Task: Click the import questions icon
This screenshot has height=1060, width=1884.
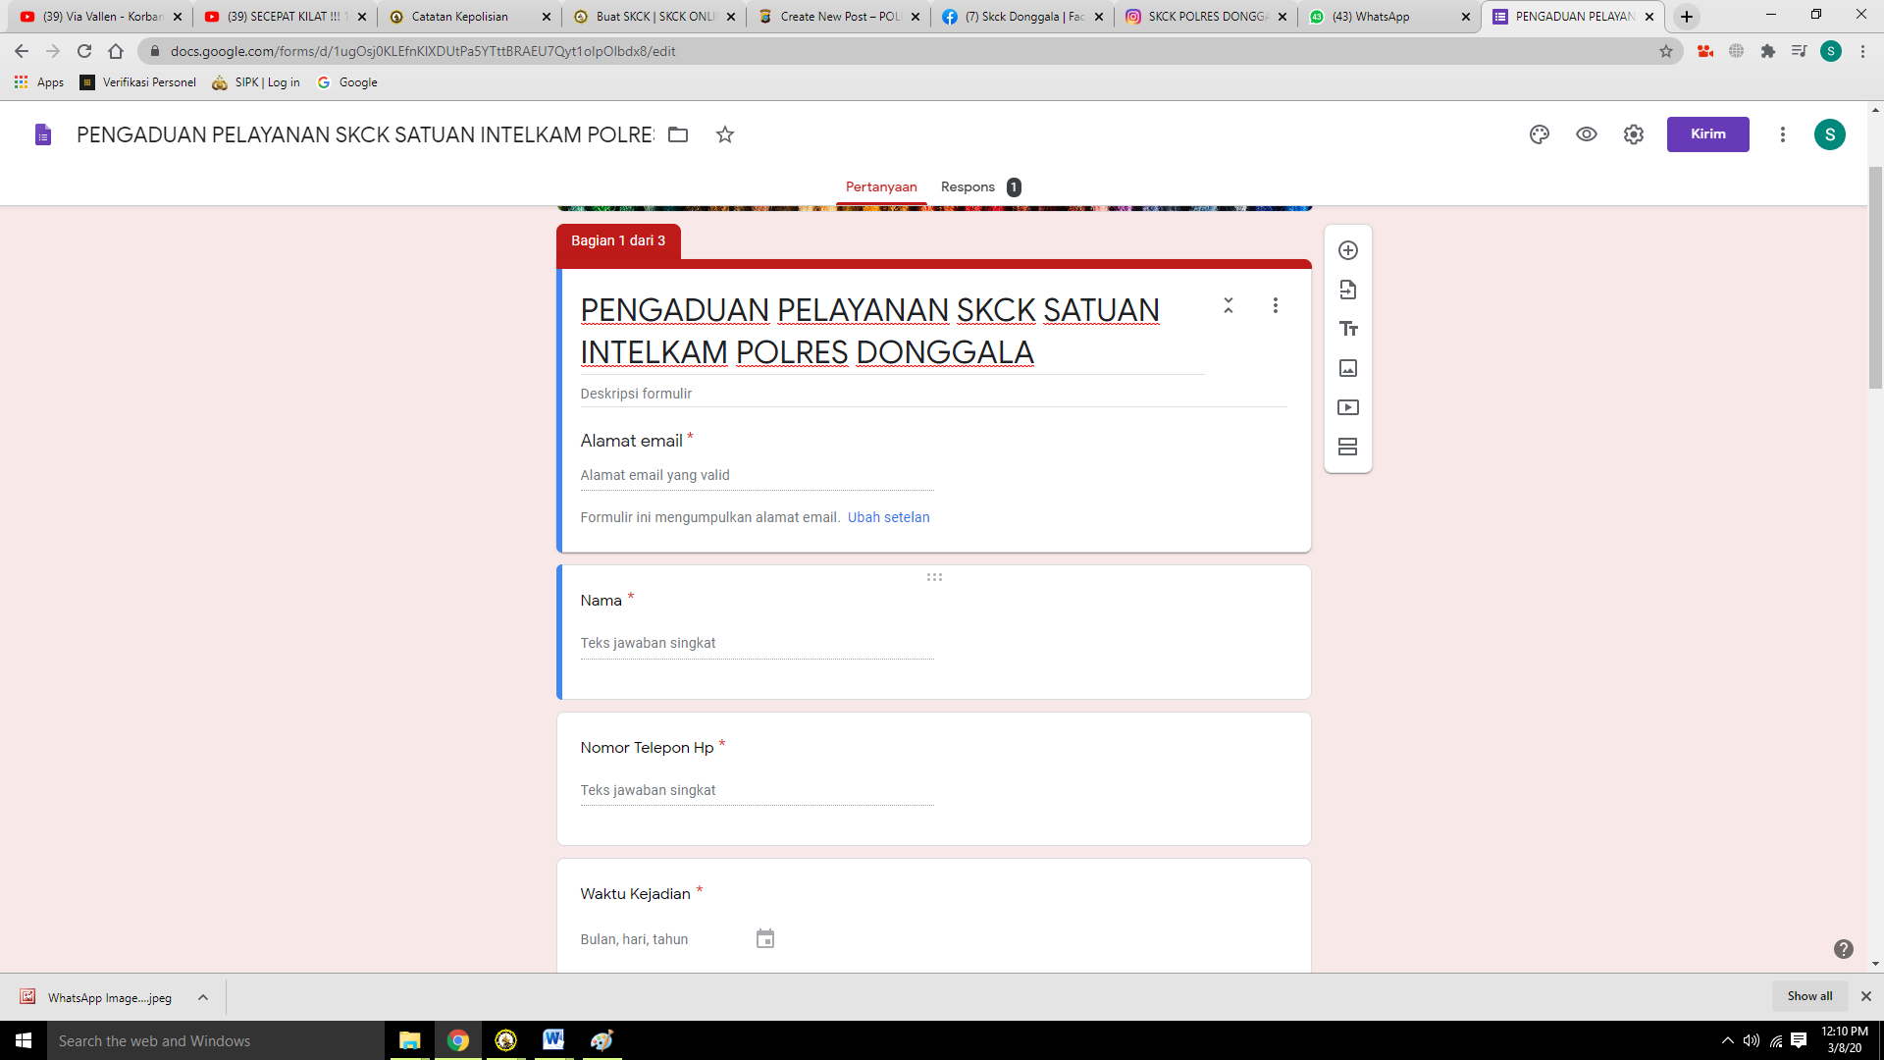Action: tap(1348, 290)
